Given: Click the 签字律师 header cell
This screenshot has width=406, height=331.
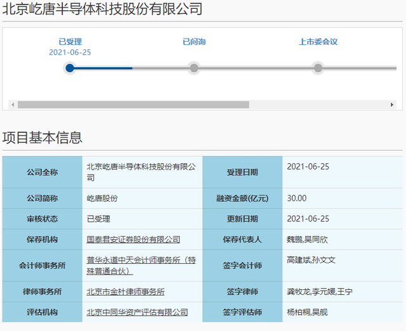Looking at the screenshot, I should [x=242, y=292].
